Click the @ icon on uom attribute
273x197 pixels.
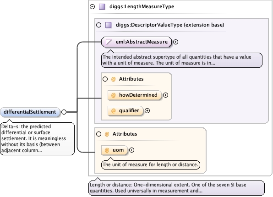[107, 150]
